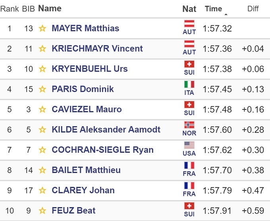
Task: Click the favorite star next to MAYER Matthias
Action: point(42,29)
